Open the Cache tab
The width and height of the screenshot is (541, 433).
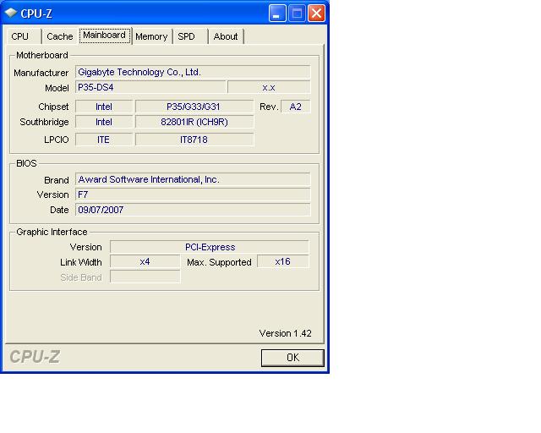click(x=59, y=36)
